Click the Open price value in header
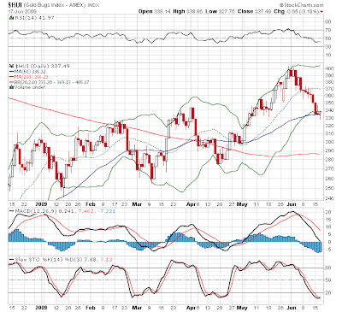The width and height of the screenshot is (342, 312). 162,11
